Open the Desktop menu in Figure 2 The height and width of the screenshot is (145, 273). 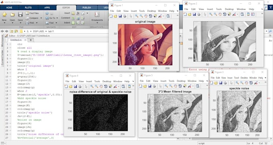229,9
